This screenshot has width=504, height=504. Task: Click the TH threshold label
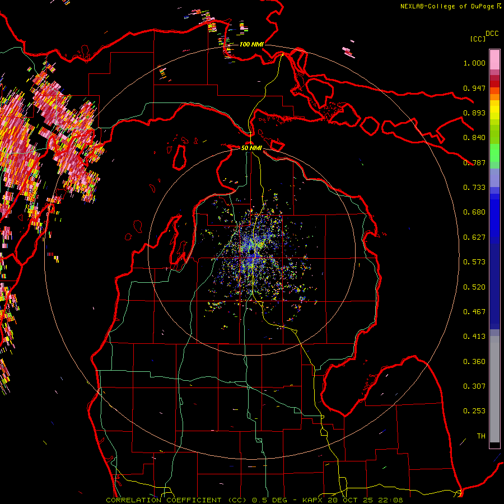pos(481,436)
